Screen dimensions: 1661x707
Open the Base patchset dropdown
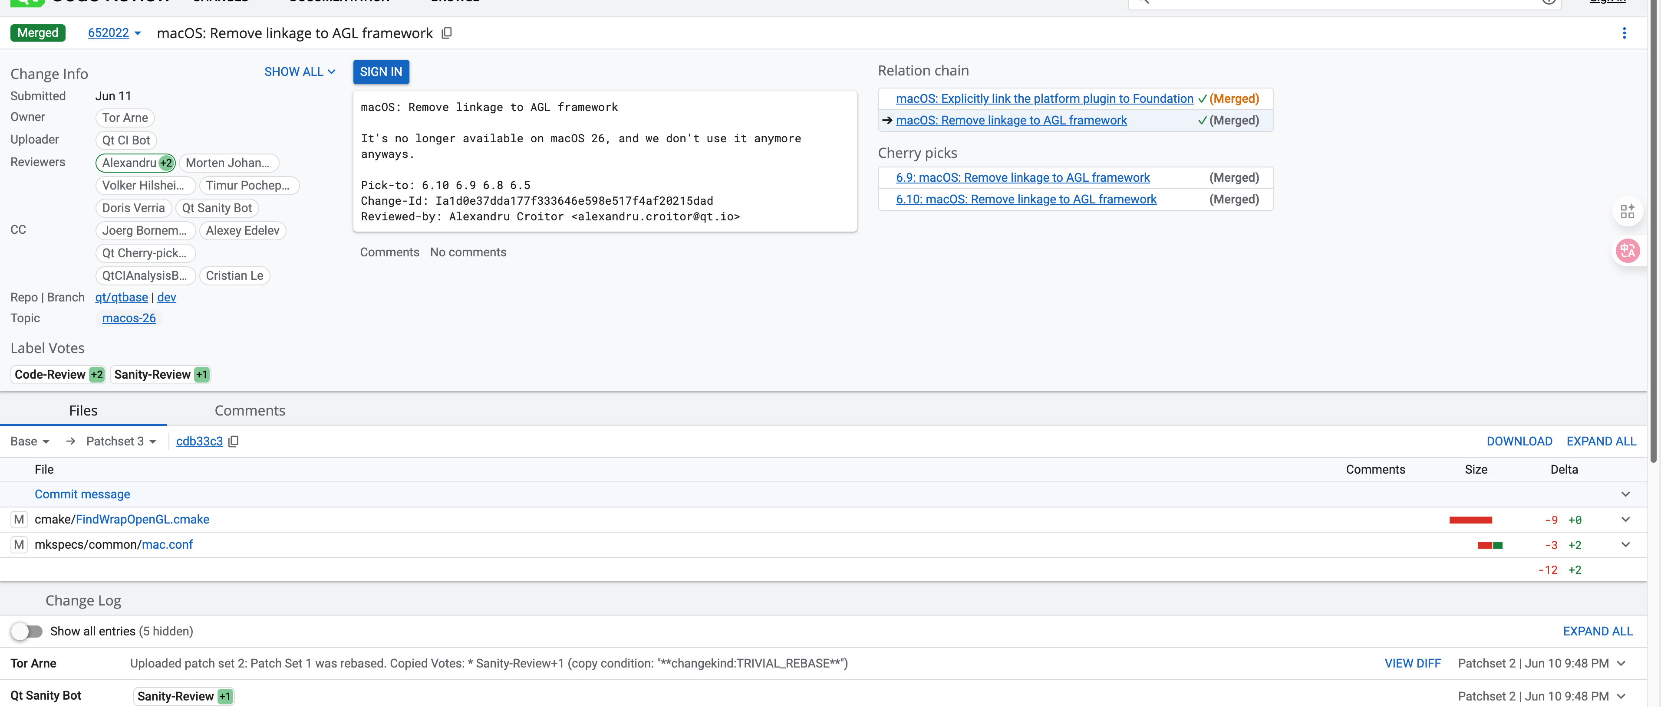(x=30, y=442)
